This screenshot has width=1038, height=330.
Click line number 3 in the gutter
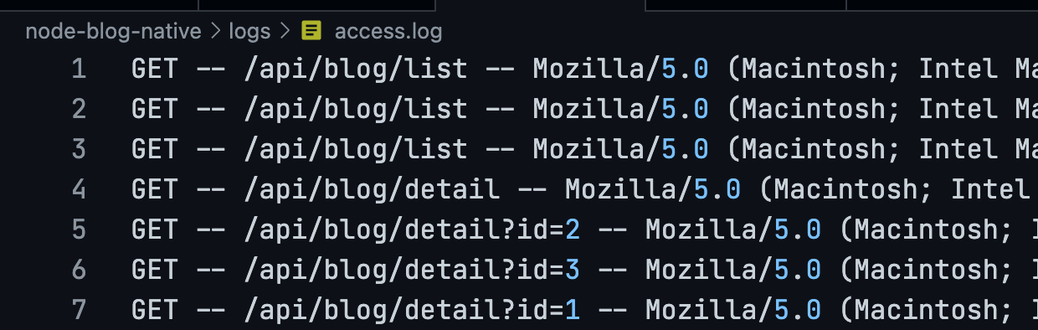coord(79,149)
